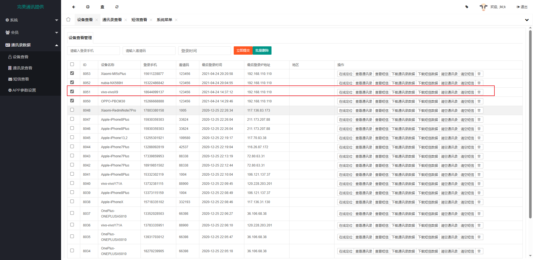Switch to the 通讯录查看 tab
Viewport: 533px width, 260px height.
point(112,20)
